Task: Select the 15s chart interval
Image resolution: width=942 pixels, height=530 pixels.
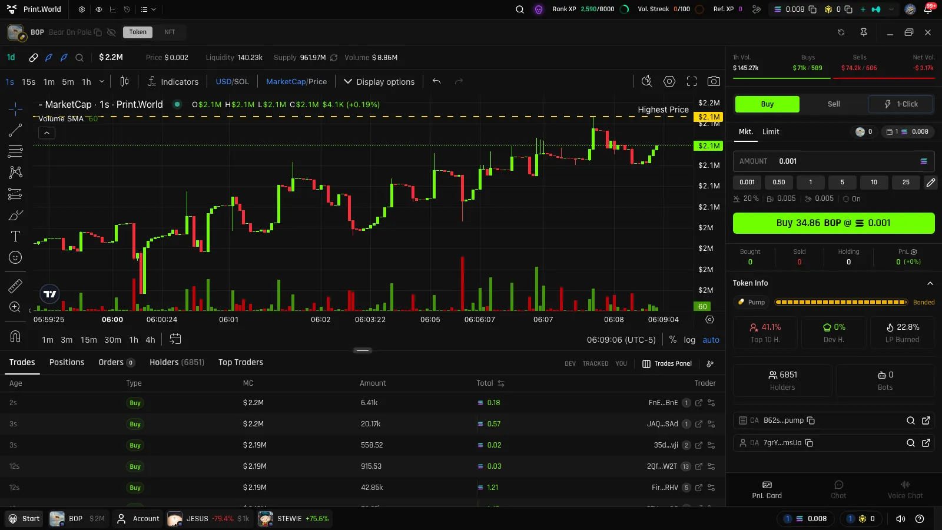Action: click(x=28, y=82)
